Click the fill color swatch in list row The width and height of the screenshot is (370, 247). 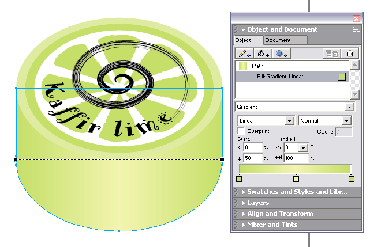pos(342,77)
